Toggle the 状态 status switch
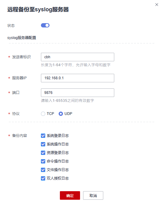The image size is (161, 204). 45,25
